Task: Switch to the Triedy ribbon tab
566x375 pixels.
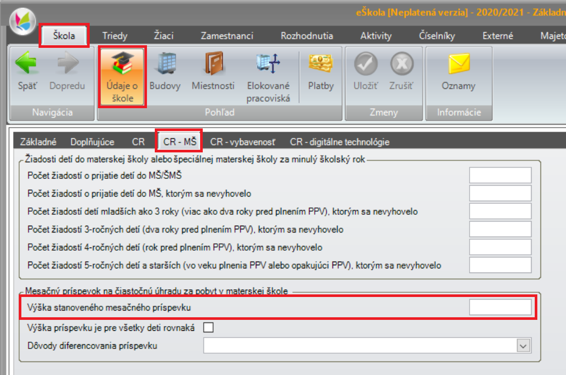Action: click(x=115, y=36)
